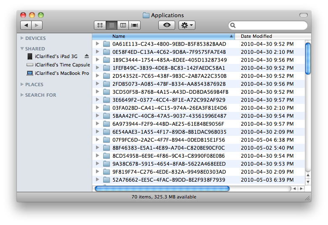Expand the PLACES sidebar section
This screenshot has height=225, width=328.
point(22,85)
